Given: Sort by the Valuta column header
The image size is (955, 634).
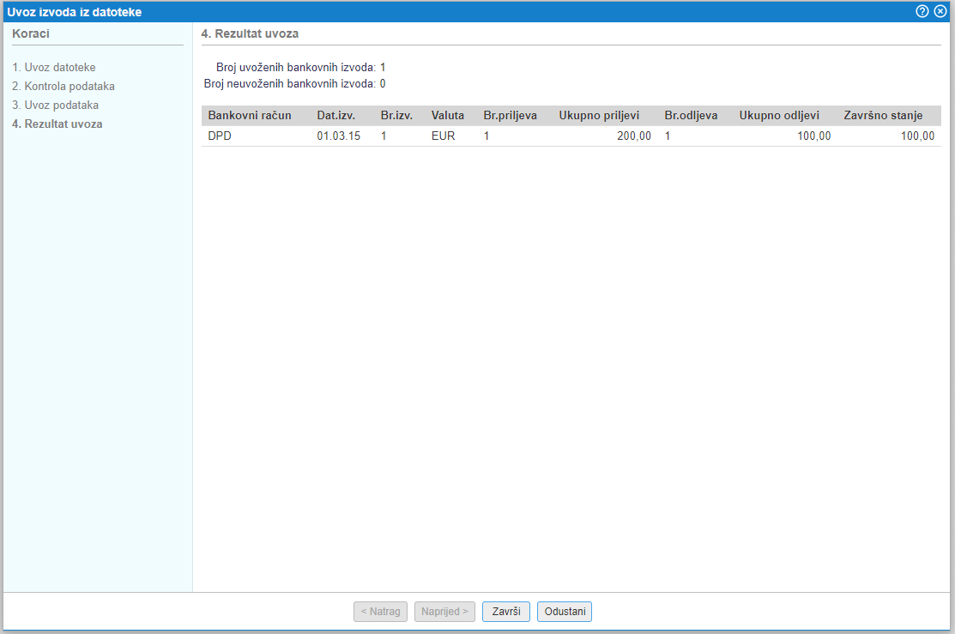Looking at the screenshot, I should tap(447, 115).
